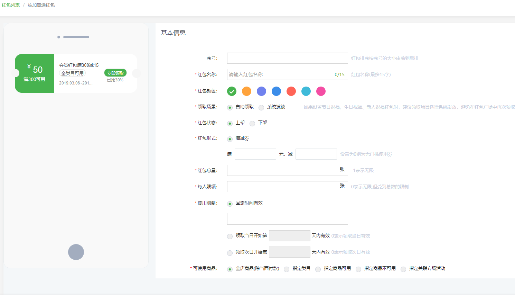Set red packet status to 下架
The height and width of the screenshot is (295, 515).
click(x=252, y=124)
